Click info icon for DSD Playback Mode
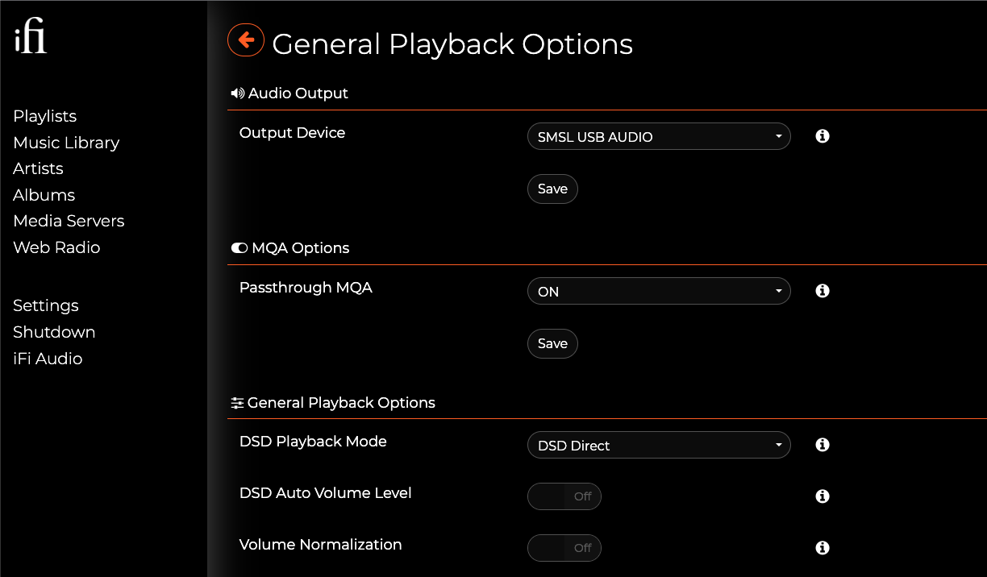The image size is (987, 577). [822, 445]
